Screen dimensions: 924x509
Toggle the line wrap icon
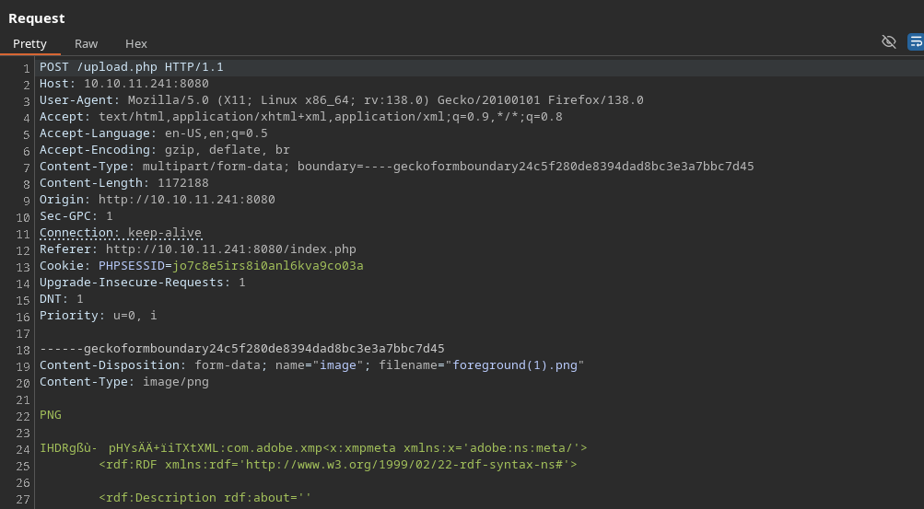(916, 41)
